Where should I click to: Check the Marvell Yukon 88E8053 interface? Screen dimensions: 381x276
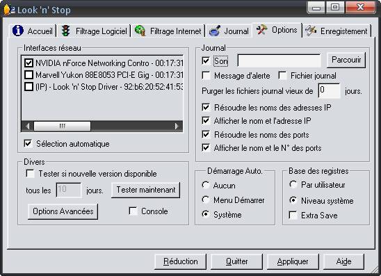pyautogui.click(x=29, y=75)
